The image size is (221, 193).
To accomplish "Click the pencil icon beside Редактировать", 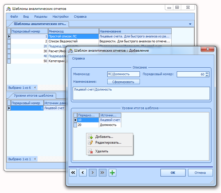I will click(x=90, y=143).
